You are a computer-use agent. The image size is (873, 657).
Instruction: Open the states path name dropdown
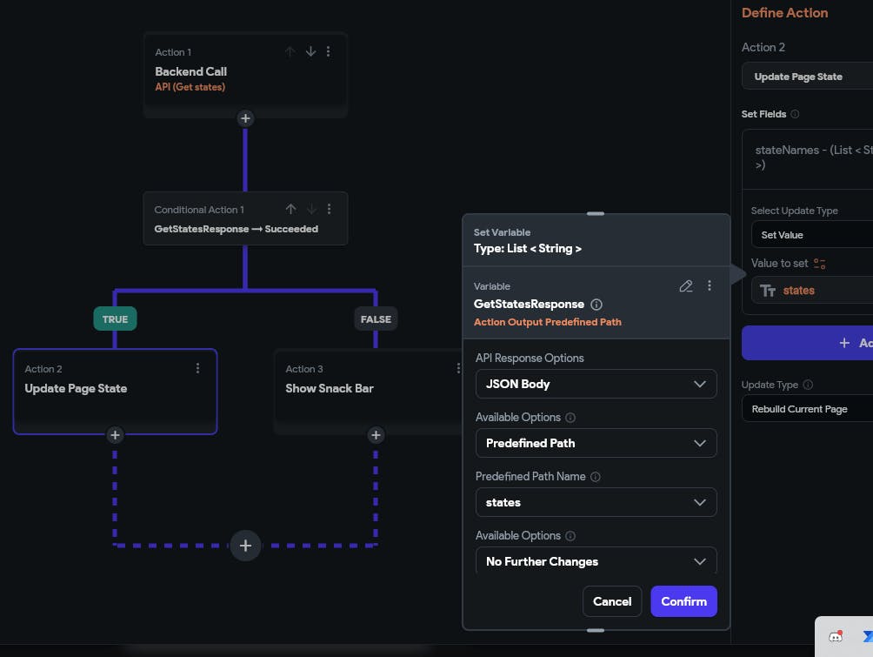point(596,502)
